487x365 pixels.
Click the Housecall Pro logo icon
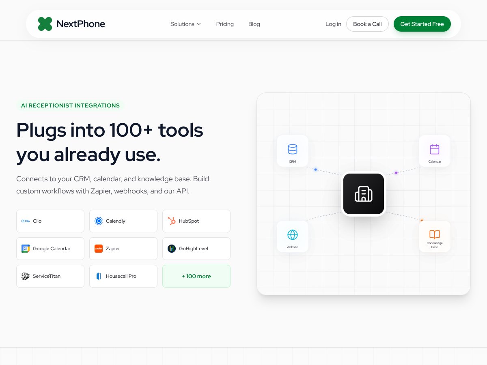(x=99, y=276)
